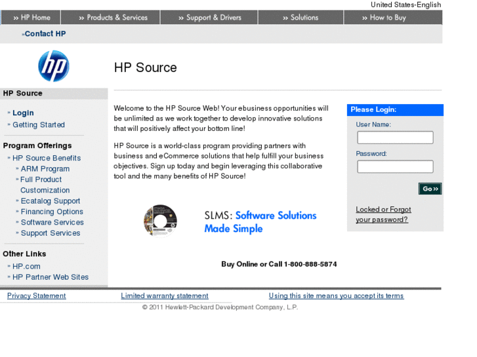
Task: Open the Ecatalog Support link
Action: 51,201
